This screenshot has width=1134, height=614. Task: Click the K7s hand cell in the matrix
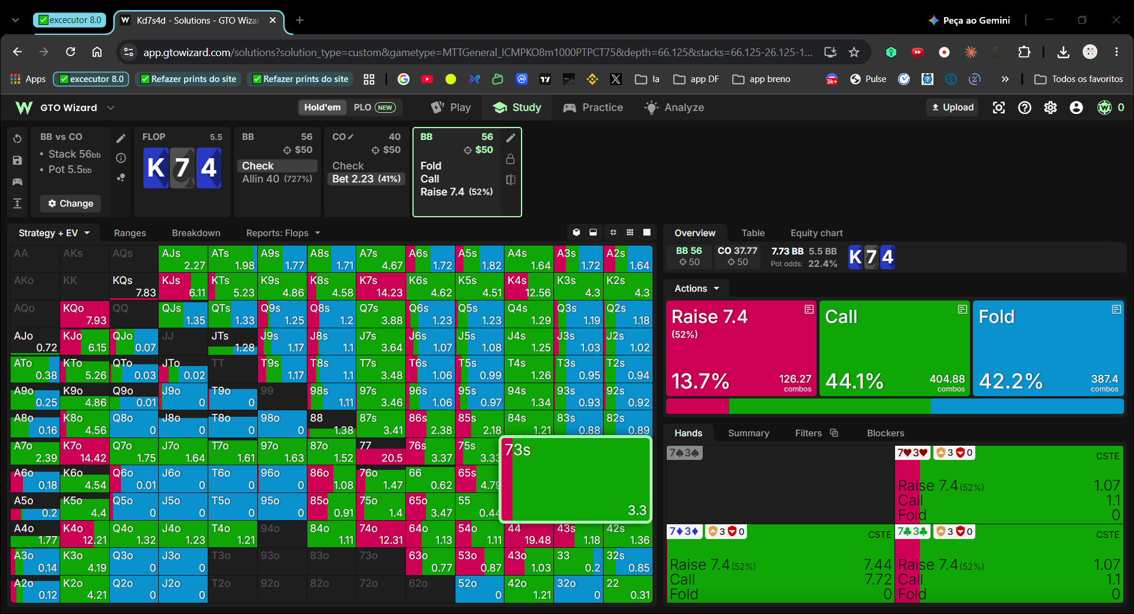coord(381,286)
